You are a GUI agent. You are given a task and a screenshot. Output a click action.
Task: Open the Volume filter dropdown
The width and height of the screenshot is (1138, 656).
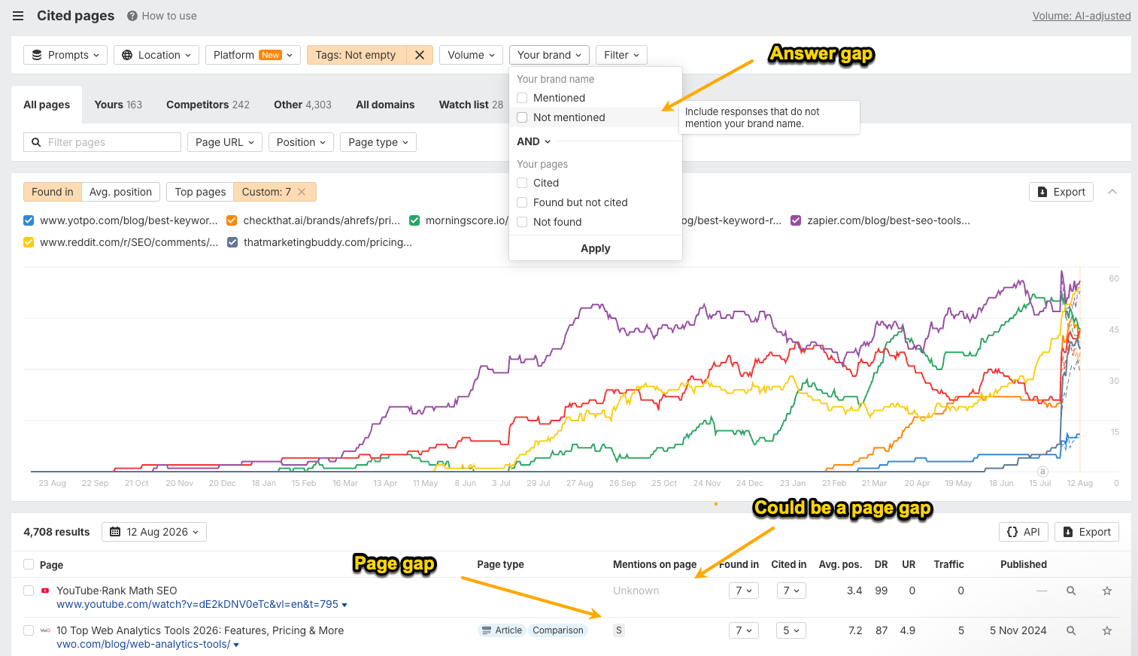[x=472, y=55]
